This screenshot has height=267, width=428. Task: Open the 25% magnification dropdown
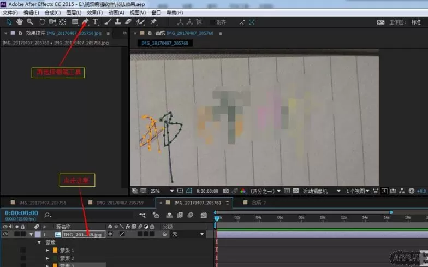(x=162, y=191)
